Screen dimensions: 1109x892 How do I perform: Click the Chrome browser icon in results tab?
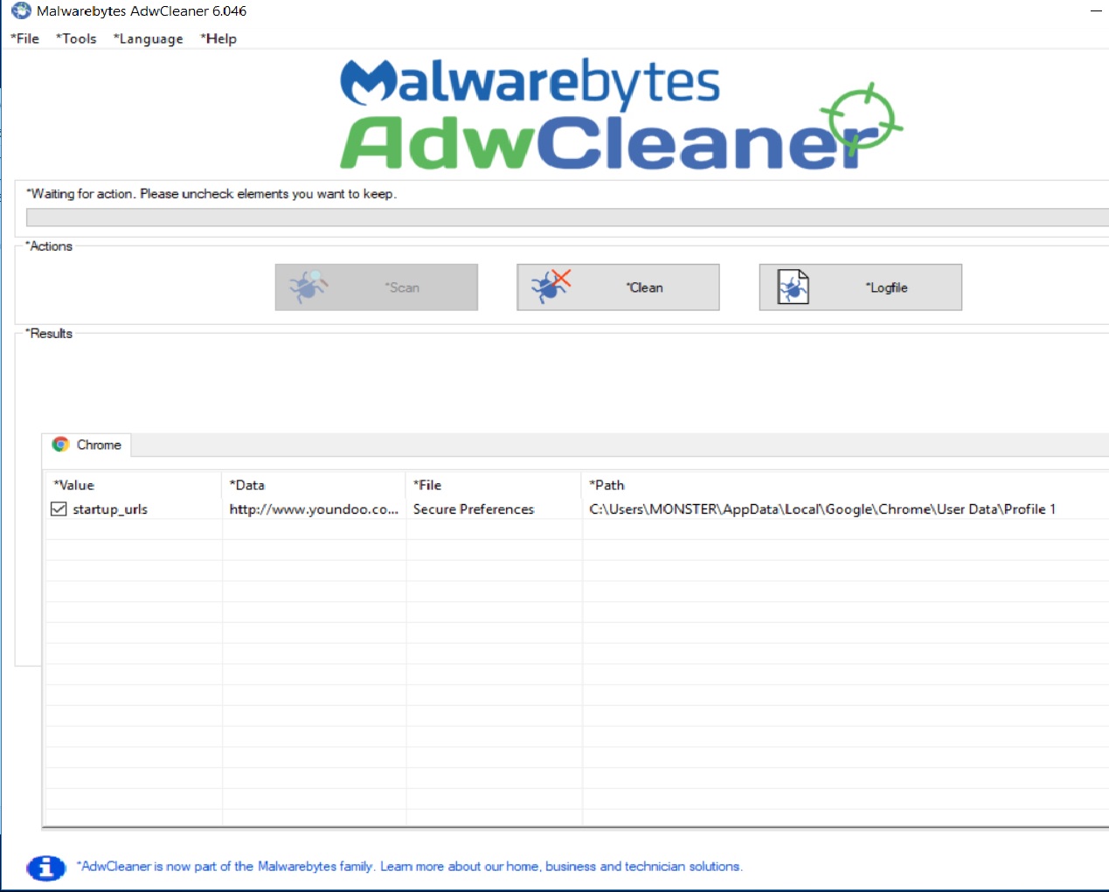tap(60, 445)
